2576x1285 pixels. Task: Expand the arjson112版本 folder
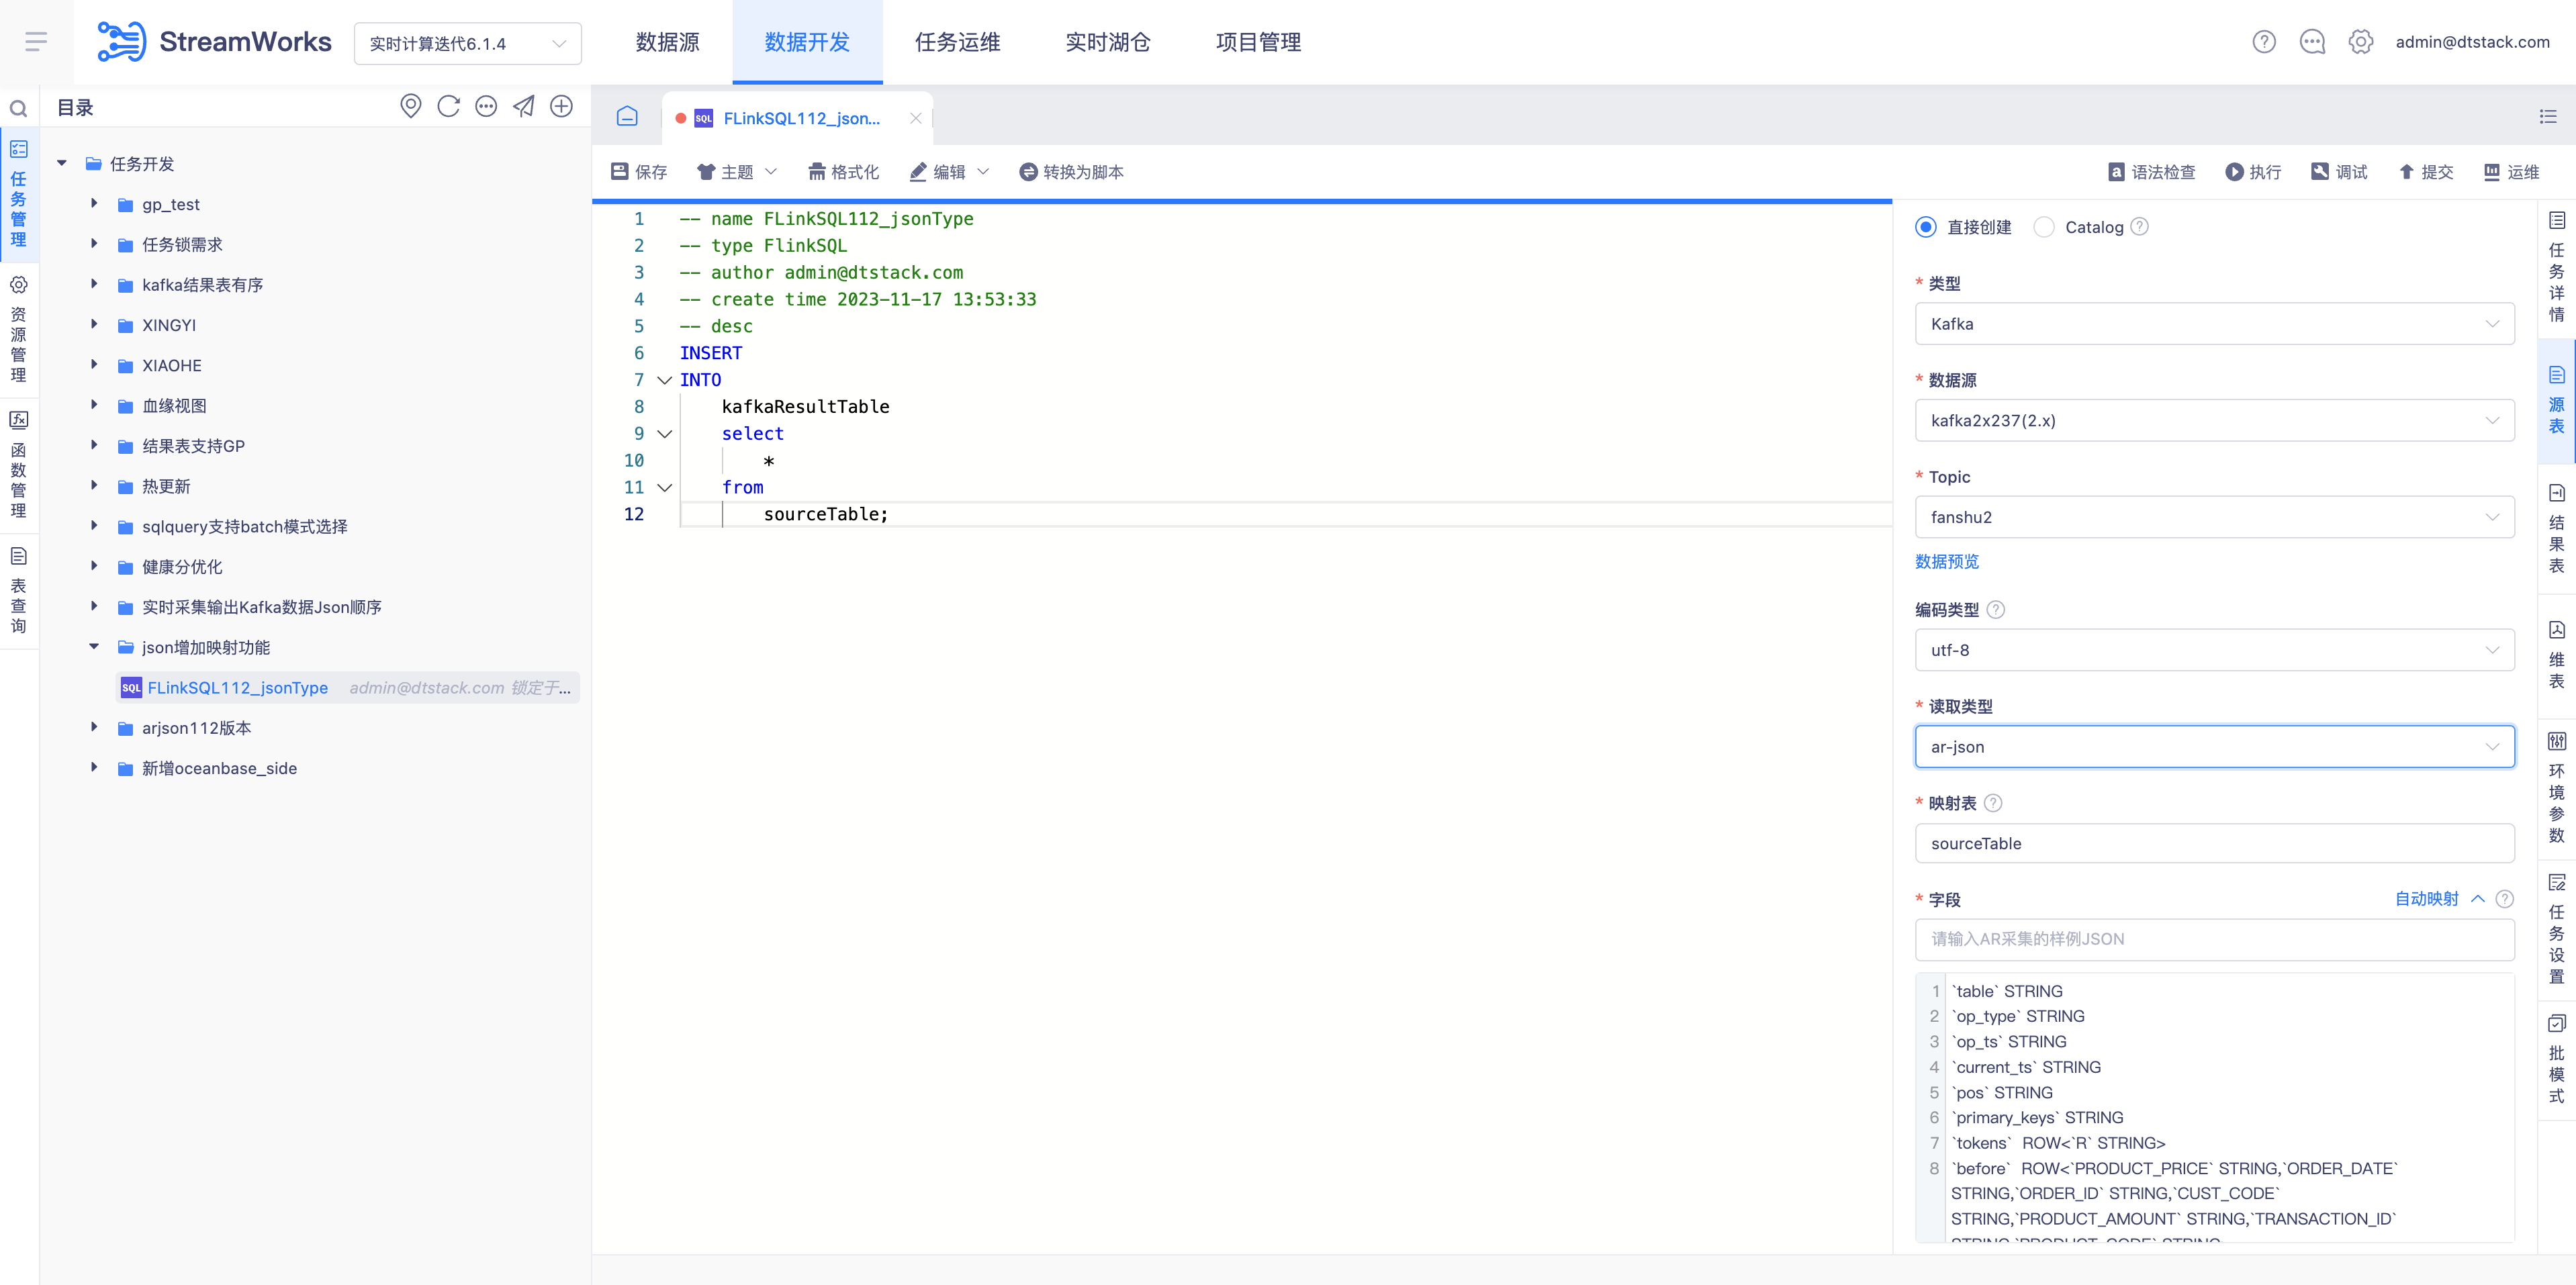click(x=94, y=727)
